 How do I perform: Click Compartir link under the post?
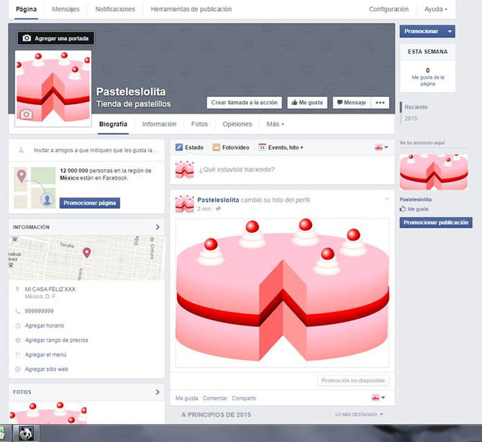244,398
